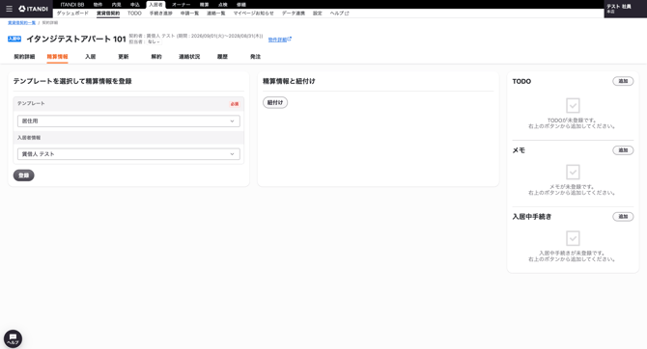This screenshot has height=349, width=647.
Task: Click the ITANDI logo
Action: 34,9
